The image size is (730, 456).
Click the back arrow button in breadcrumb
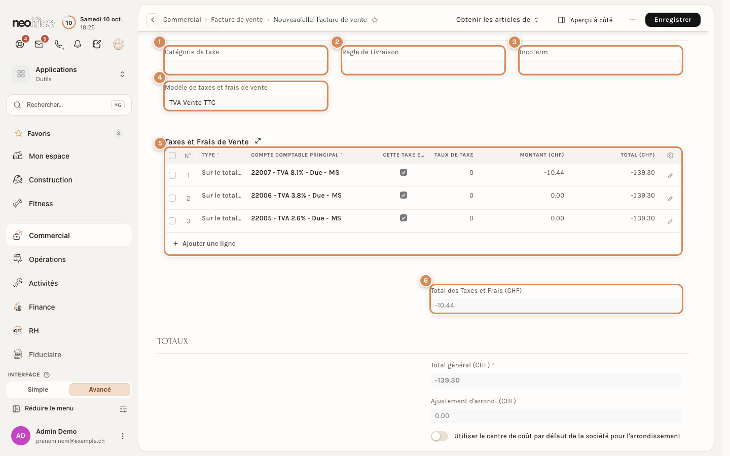153,20
